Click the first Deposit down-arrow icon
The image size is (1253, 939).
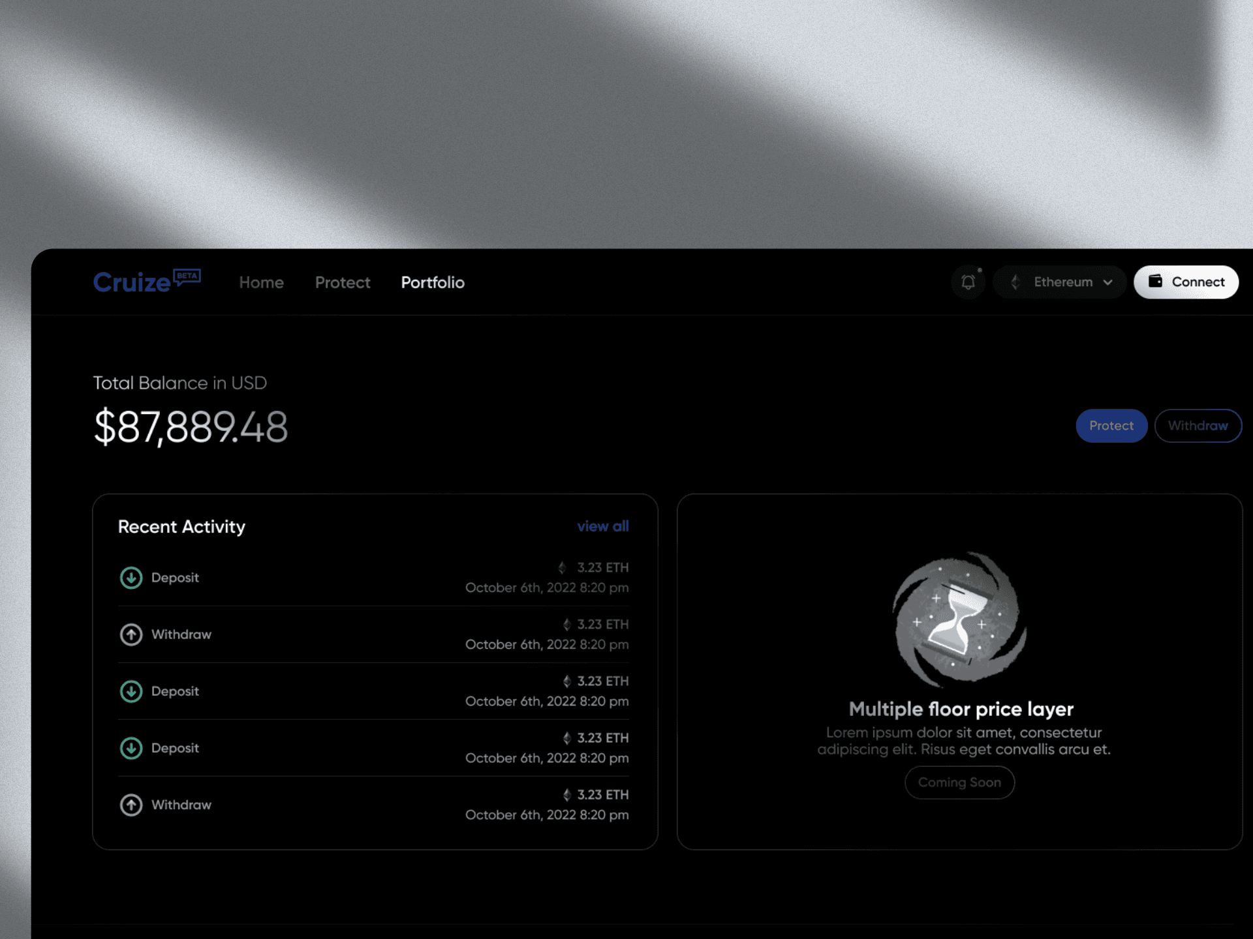[131, 578]
